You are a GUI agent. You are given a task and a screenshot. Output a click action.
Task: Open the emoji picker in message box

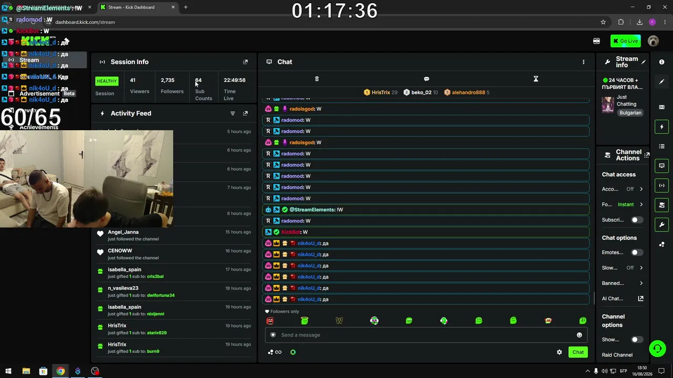point(579,335)
